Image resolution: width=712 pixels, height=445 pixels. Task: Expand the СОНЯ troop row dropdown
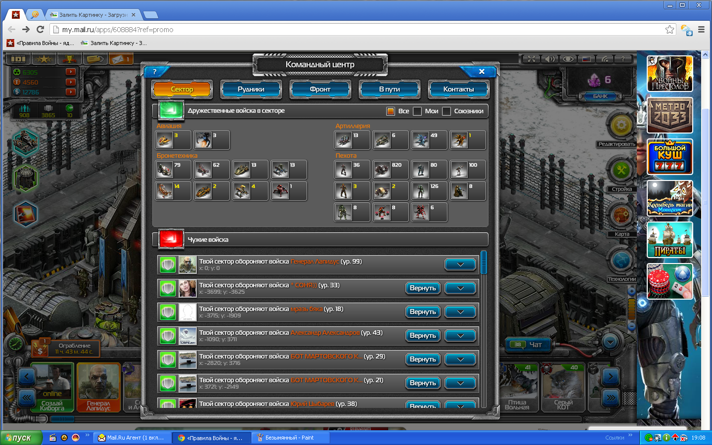(x=460, y=288)
